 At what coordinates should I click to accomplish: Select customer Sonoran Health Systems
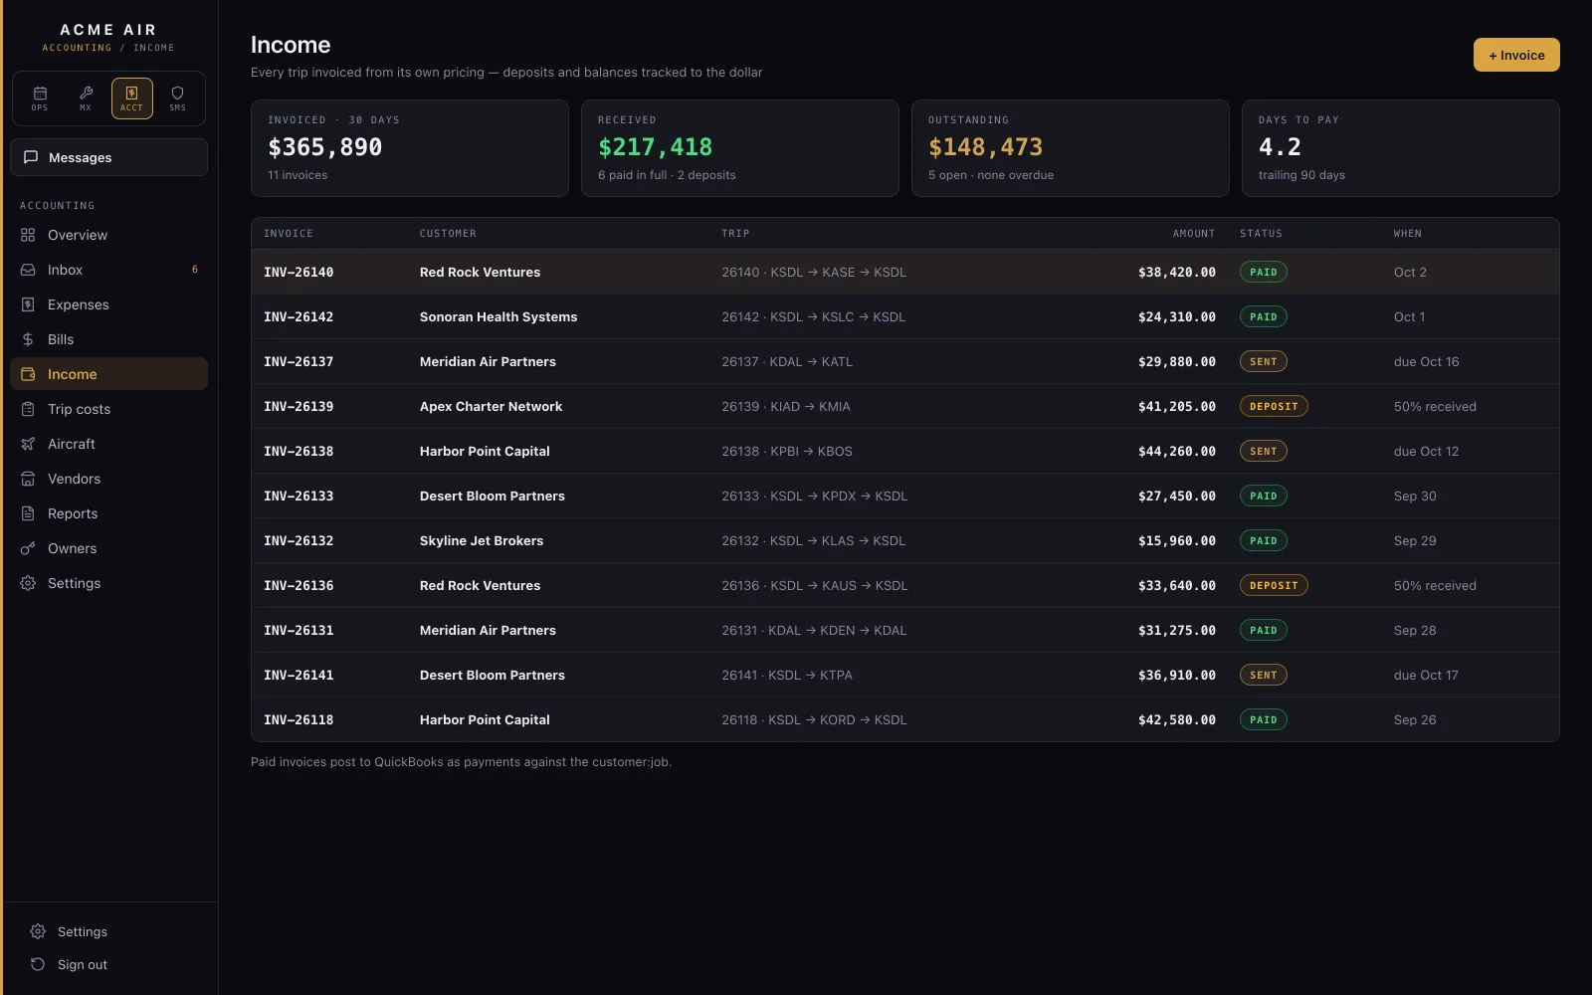498,316
